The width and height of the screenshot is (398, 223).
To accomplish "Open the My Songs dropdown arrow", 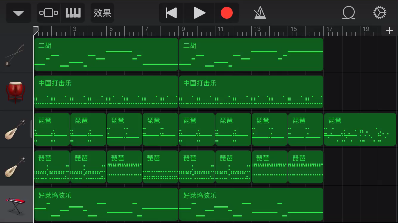I will point(18,13).
